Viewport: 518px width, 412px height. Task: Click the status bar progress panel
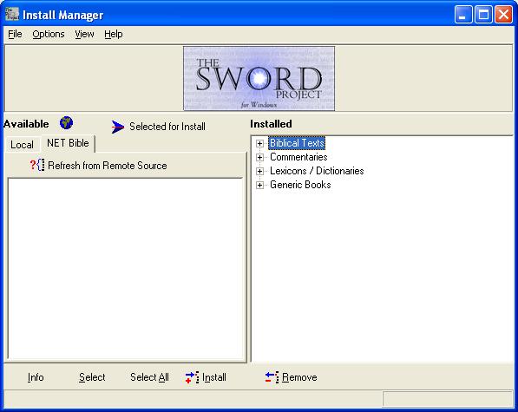[448, 399]
